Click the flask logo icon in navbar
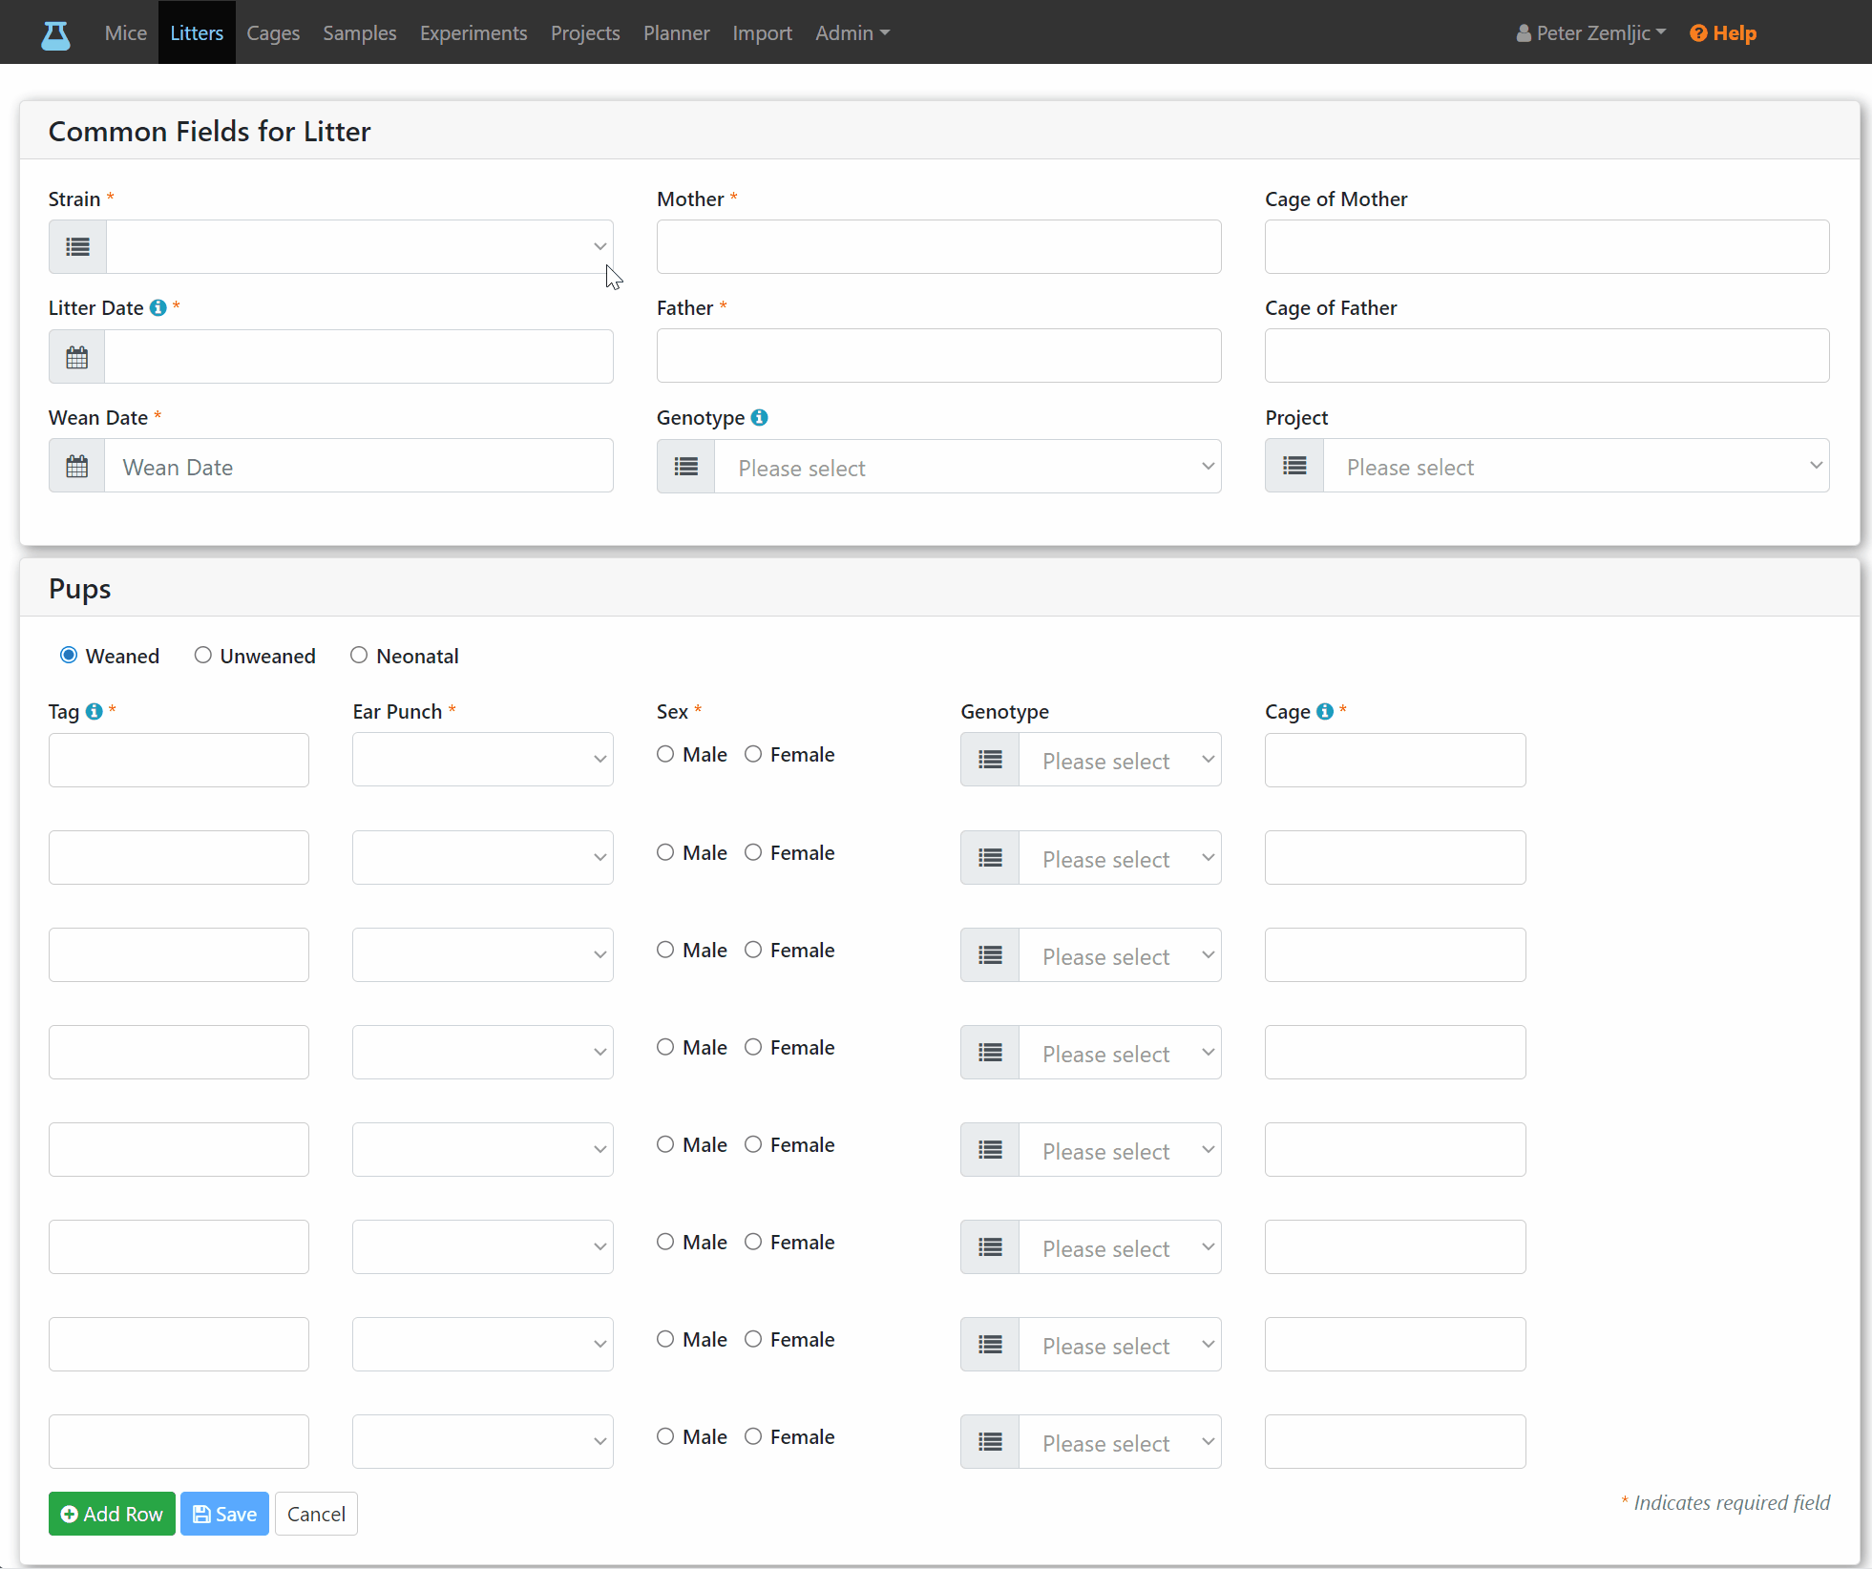This screenshot has width=1872, height=1569. 55,34
